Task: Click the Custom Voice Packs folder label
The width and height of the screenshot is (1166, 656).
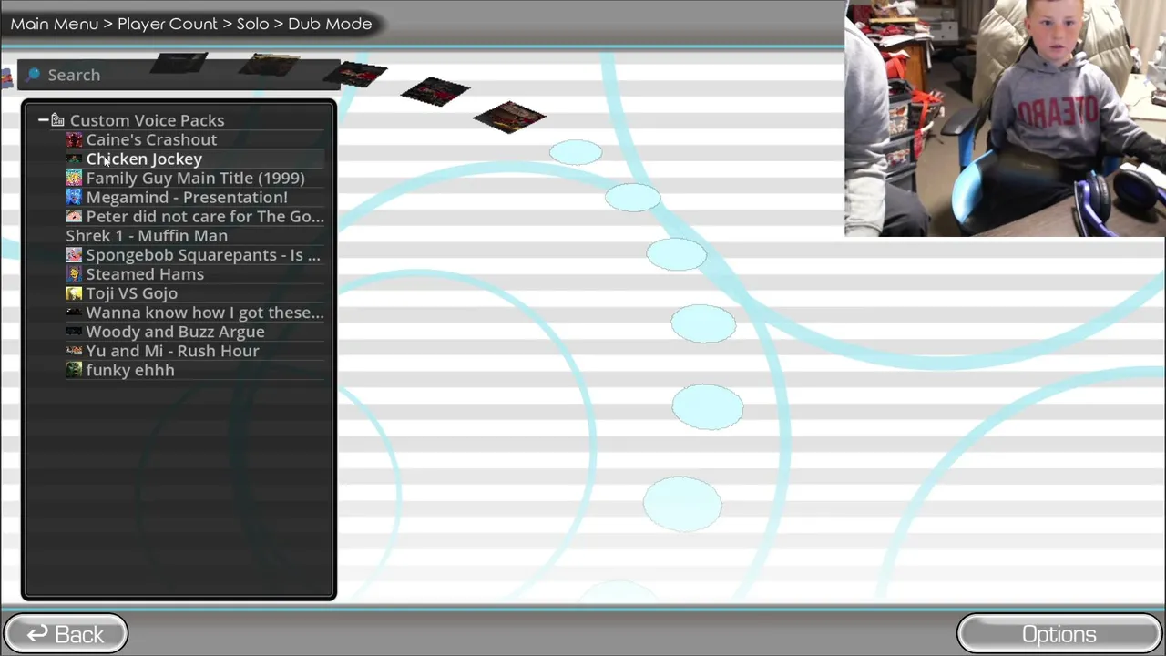Action: (x=147, y=120)
